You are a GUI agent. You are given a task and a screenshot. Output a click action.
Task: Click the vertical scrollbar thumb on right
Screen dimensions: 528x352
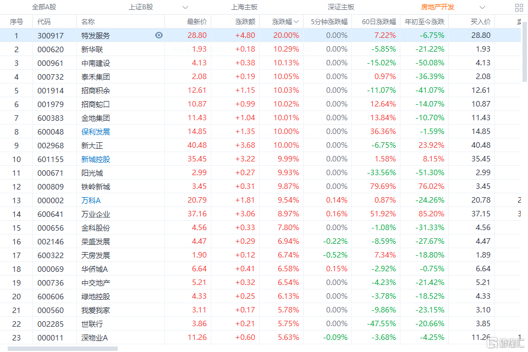click(x=524, y=52)
